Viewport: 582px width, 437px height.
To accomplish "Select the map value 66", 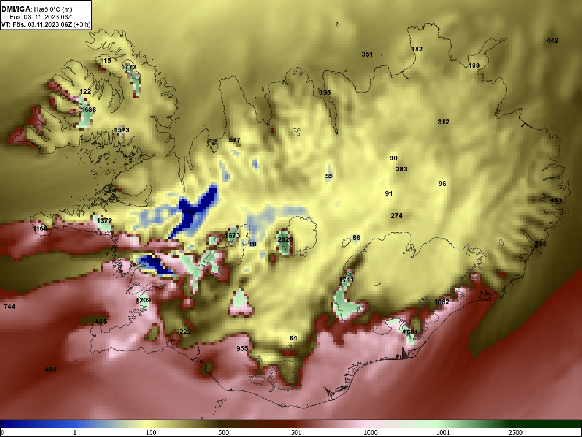I will point(356,238).
